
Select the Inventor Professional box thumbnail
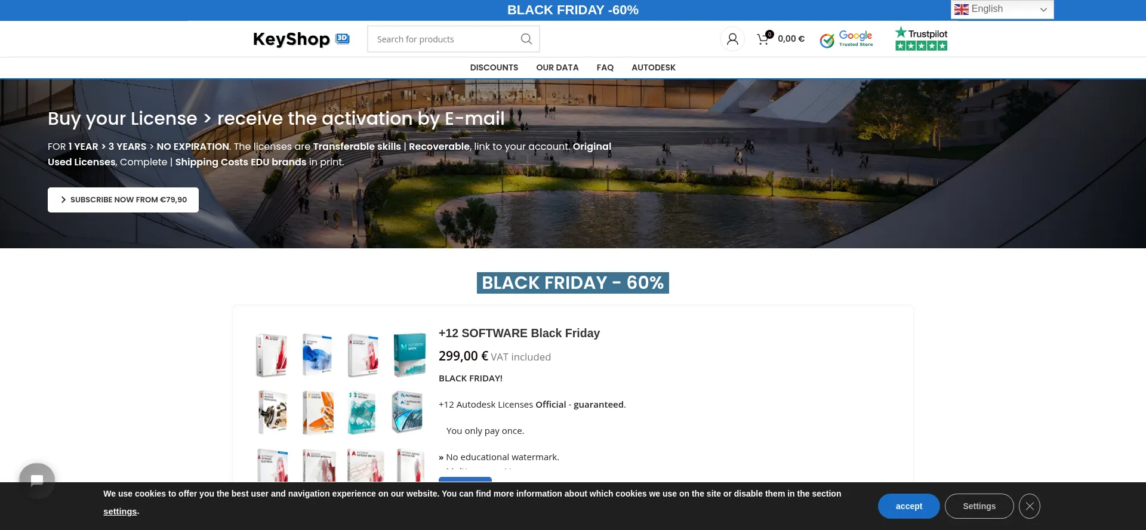coord(272,412)
